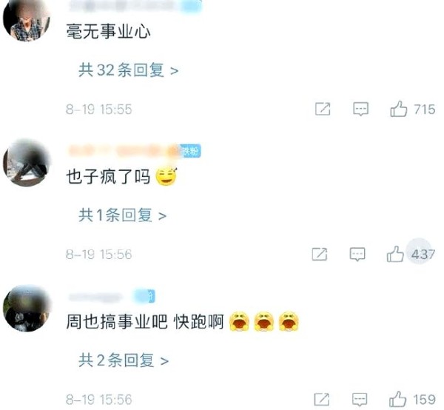
Task: Share the comment posted at 8-19 15:55
Action: tap(323, 109)
